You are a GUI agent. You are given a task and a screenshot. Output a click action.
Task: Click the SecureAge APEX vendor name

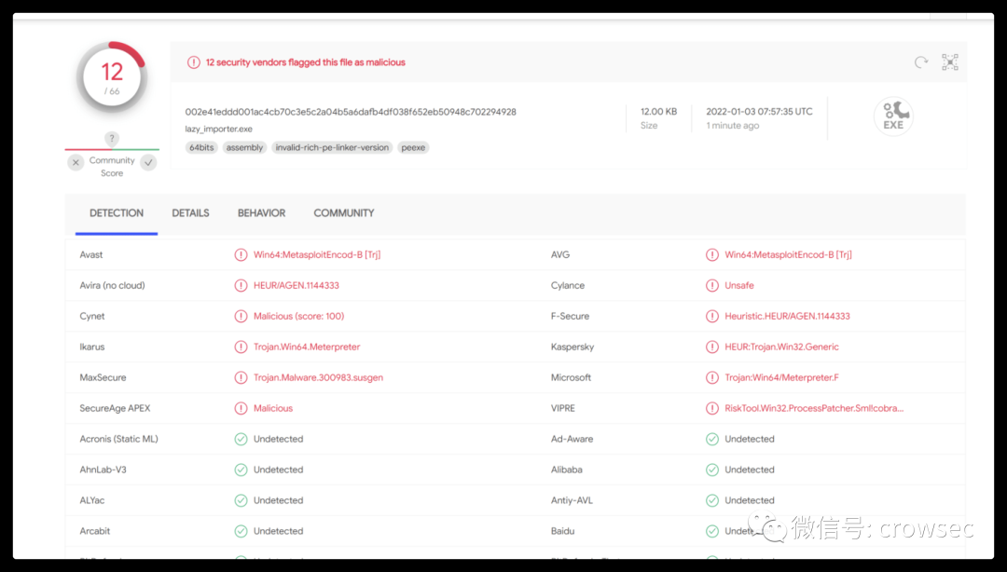tap(115, 408)
